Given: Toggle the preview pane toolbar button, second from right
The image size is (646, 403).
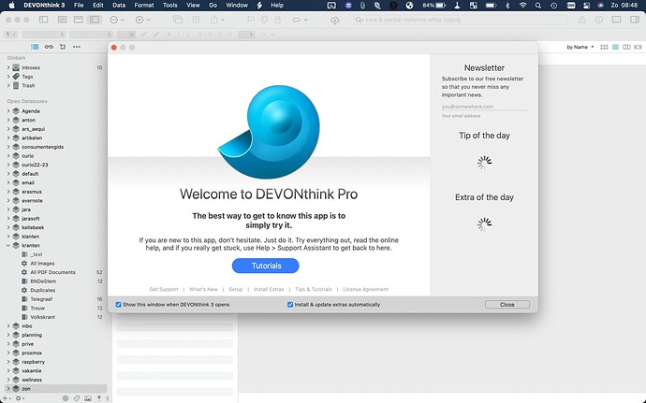Looking at the screenshot, I should coord(616,20).
